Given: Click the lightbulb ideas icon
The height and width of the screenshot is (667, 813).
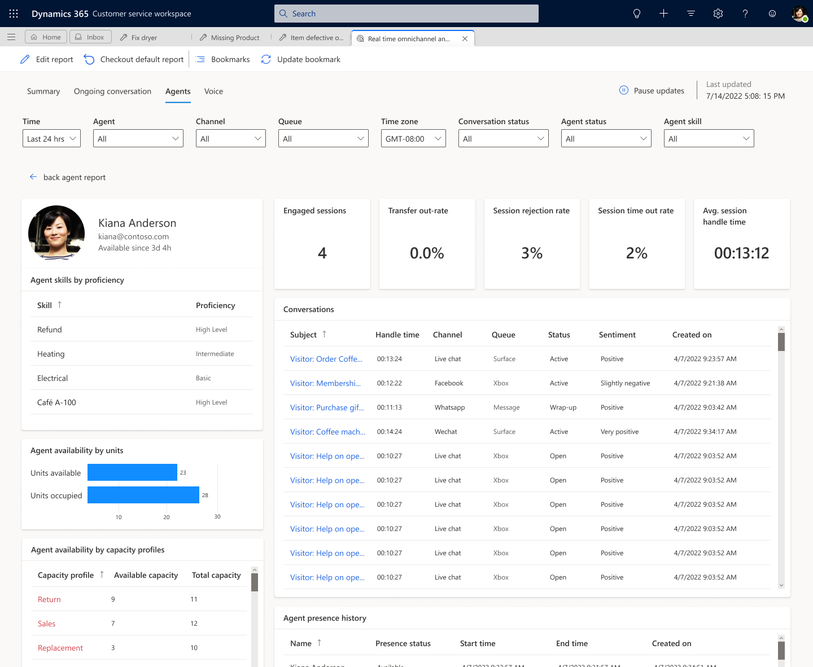Looking at the screenshot, I should click(637, 14).
